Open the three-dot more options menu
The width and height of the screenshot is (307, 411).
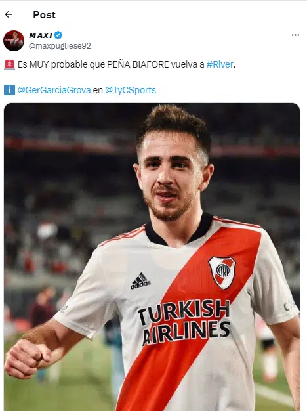tap(295, 35)
